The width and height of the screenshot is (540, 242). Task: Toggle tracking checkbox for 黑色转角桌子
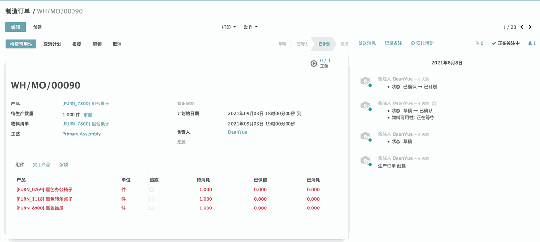[151, 199]
